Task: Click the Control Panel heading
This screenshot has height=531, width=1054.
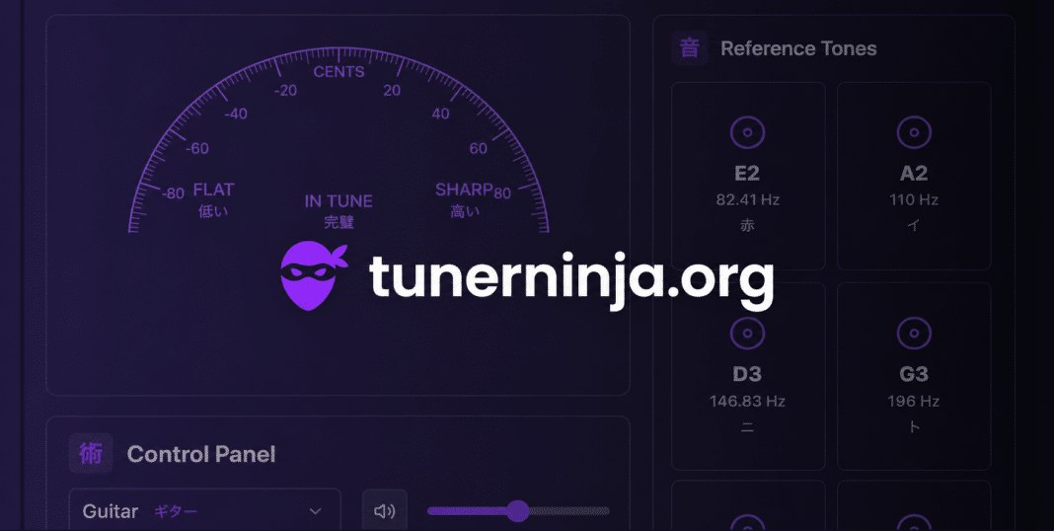Action: click(201, 454)
